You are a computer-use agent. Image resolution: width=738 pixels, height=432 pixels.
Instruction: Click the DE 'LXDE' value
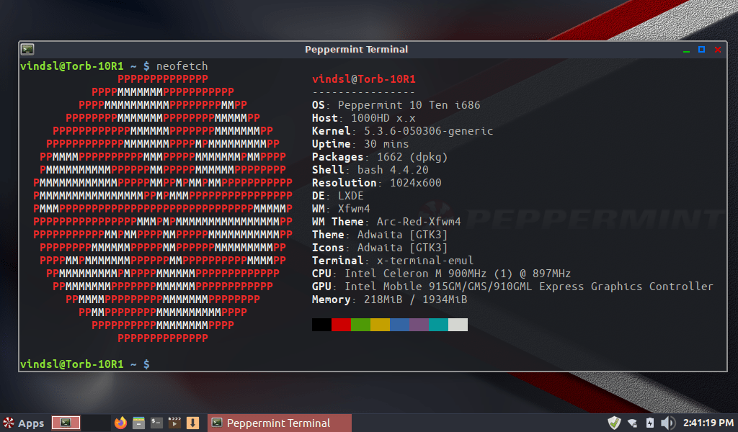pyautogui.click(x=351, y=196)
